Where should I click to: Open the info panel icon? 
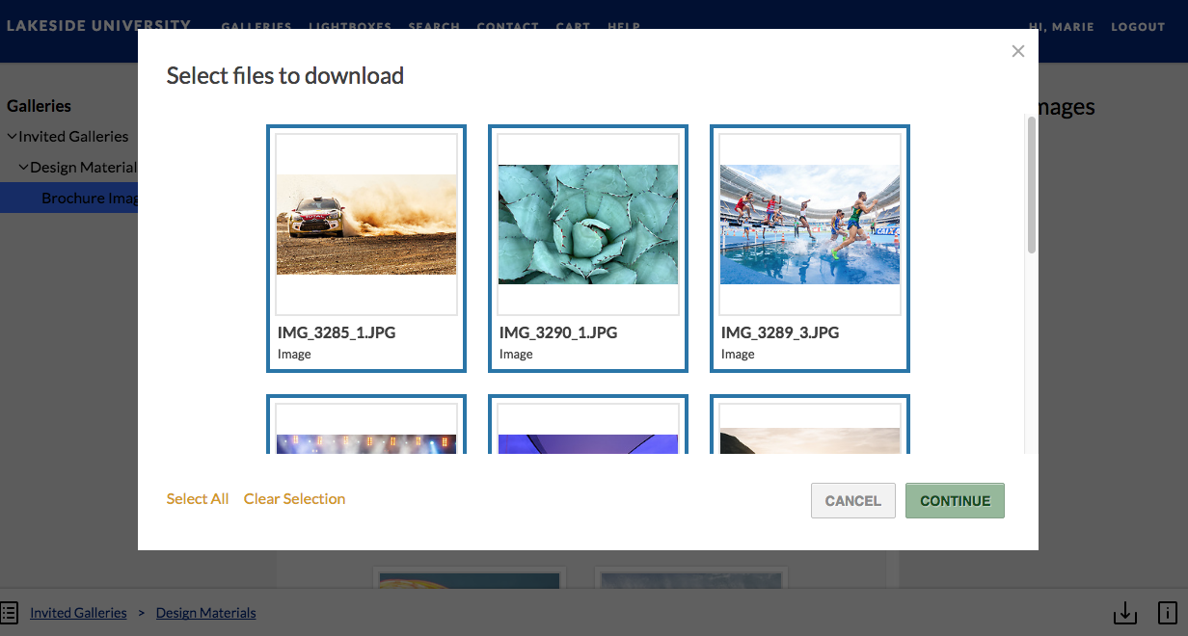coord(1167,612)
